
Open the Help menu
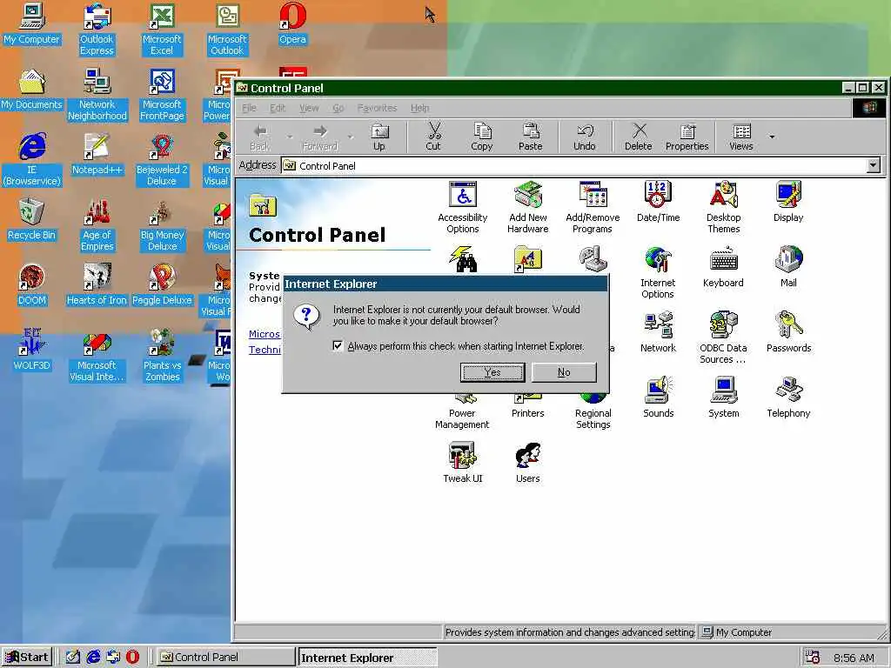tap(420, 108)
